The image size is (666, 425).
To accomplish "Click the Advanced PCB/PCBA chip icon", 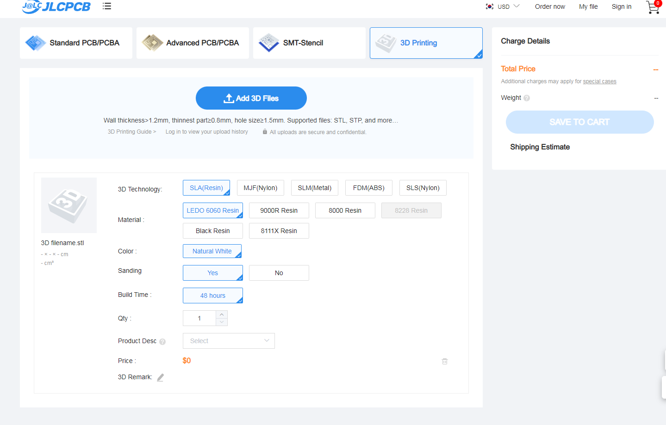I will [x=152, y=43].
